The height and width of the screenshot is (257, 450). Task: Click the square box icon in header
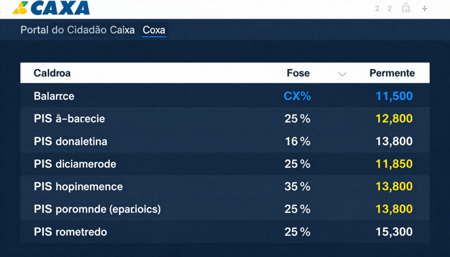coord(406,8)
